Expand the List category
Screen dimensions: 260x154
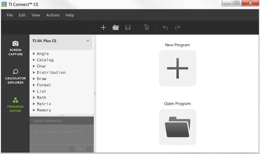click(34, 91)
